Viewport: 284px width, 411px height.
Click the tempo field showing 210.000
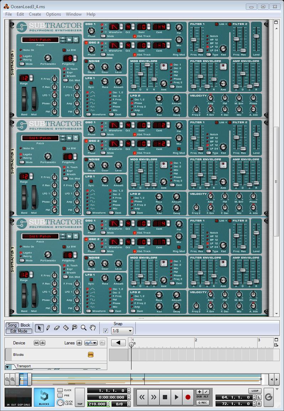[x=97, y=404]
